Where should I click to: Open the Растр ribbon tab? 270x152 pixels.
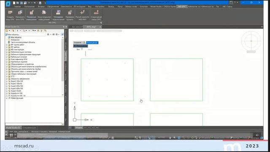[120, 7]
